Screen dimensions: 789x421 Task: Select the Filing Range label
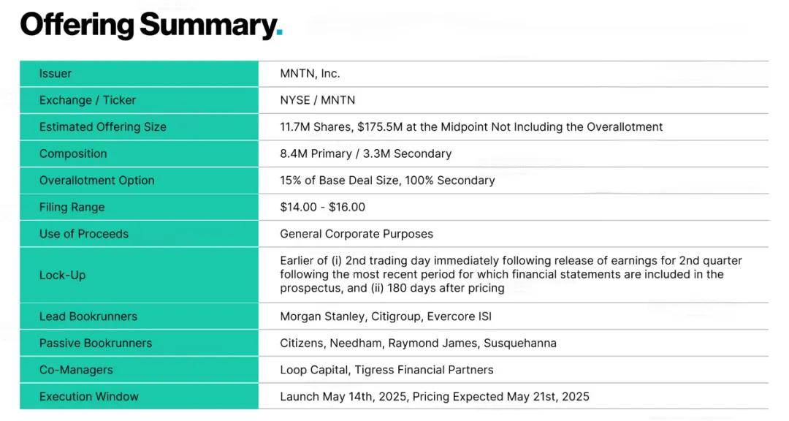[x=72, y=207]
